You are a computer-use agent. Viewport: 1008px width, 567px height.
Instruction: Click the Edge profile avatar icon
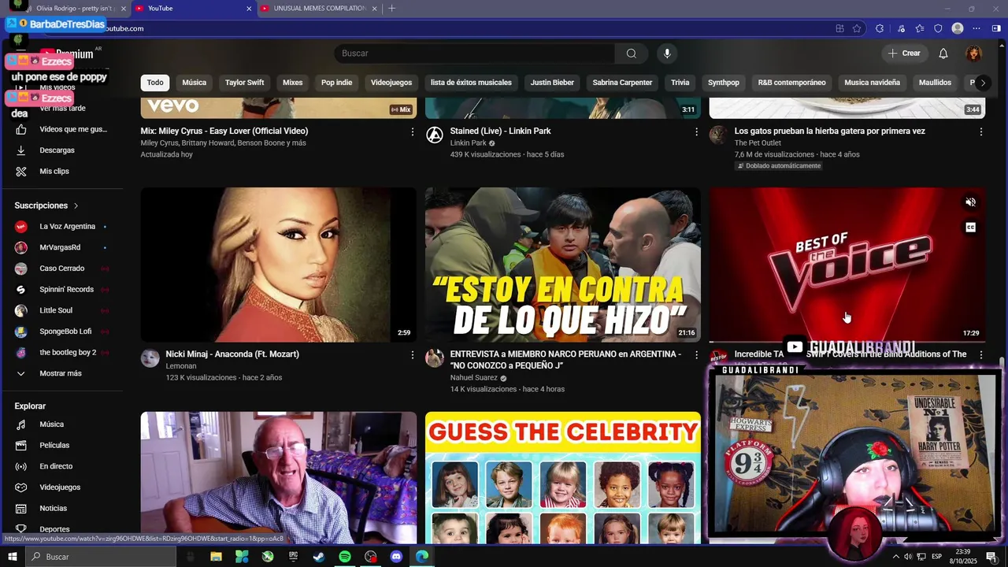pyautogui.click(x=958, y=28)
